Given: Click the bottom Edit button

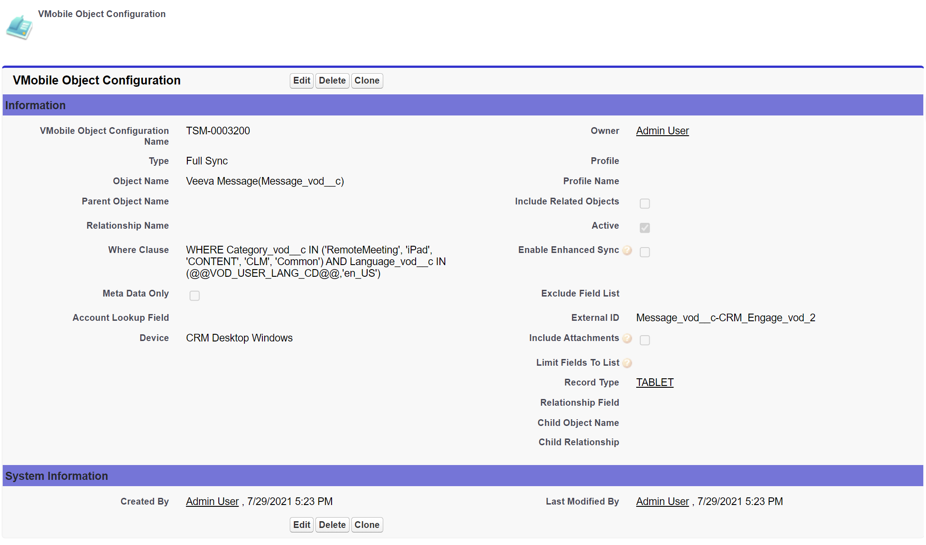Looking at the screenshot, I should (x=301, y=525).
